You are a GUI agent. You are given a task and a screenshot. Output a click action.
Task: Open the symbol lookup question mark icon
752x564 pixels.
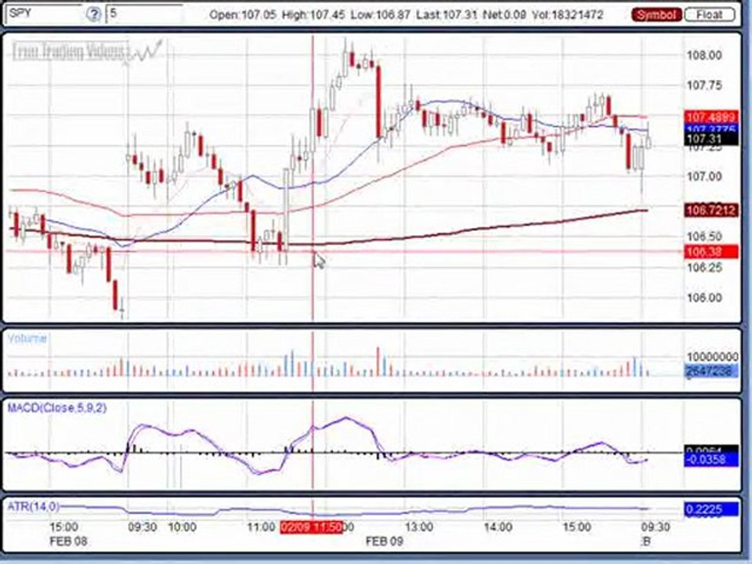click(x=93, y=14)
